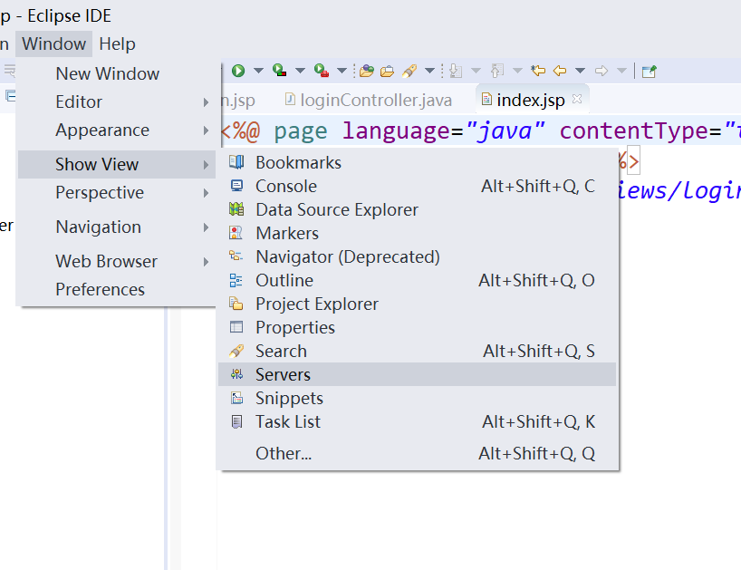Click the Run External Tools icon
Screen dimensions: 741x570
tap(322, 71)
